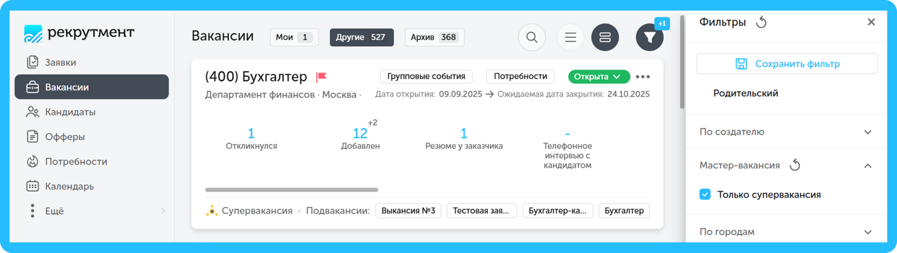Close the Фильтры panel
This screenshot has width=897, height=253.
click(871, 22)
